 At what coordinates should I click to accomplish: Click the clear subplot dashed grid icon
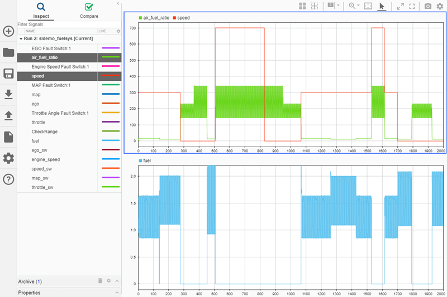pyautogui.click(x=315, y=6)
